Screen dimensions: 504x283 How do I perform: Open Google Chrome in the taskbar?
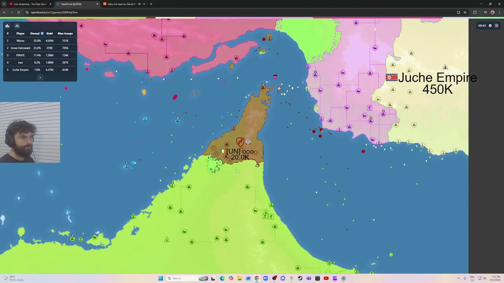(x=257, y=278)
